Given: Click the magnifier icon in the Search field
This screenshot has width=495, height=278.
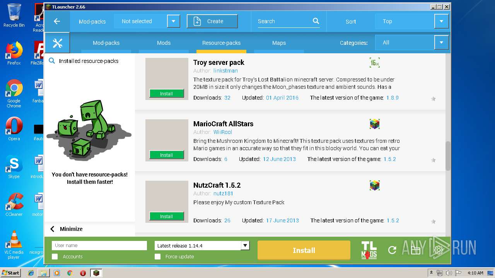Looking at the screenshot, I should click(x=316, y=21).
